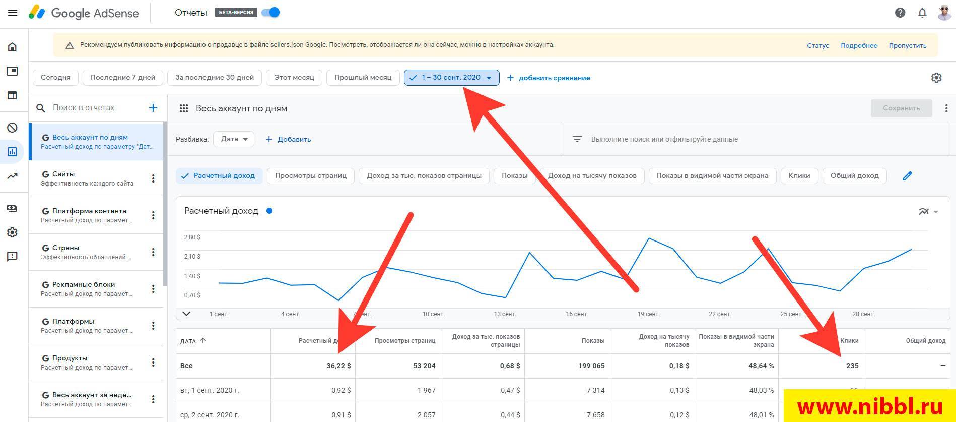Open the 1 – 30 сент. 2020 date dropdown

451,78
